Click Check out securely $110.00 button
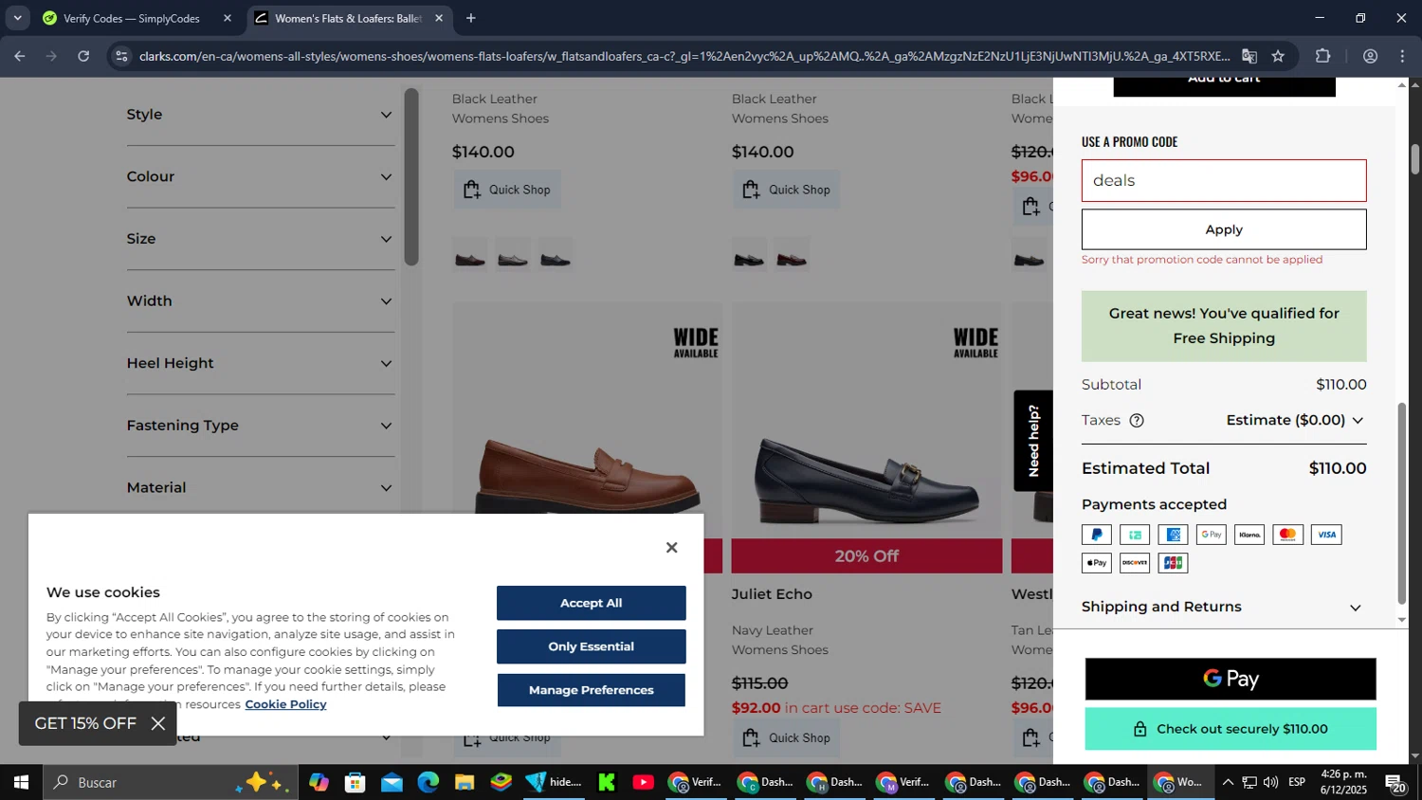The image size is (1422, 800). click(1231, 729)
